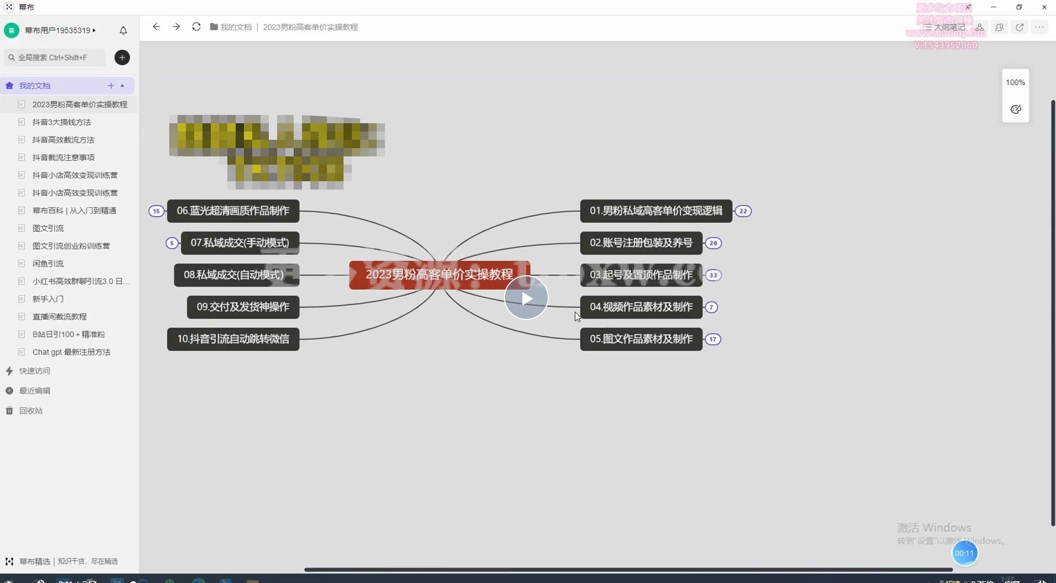Collapse the 我的文档 folder arrow
Screen dimensions: 1056x583
tap(122, 86)
